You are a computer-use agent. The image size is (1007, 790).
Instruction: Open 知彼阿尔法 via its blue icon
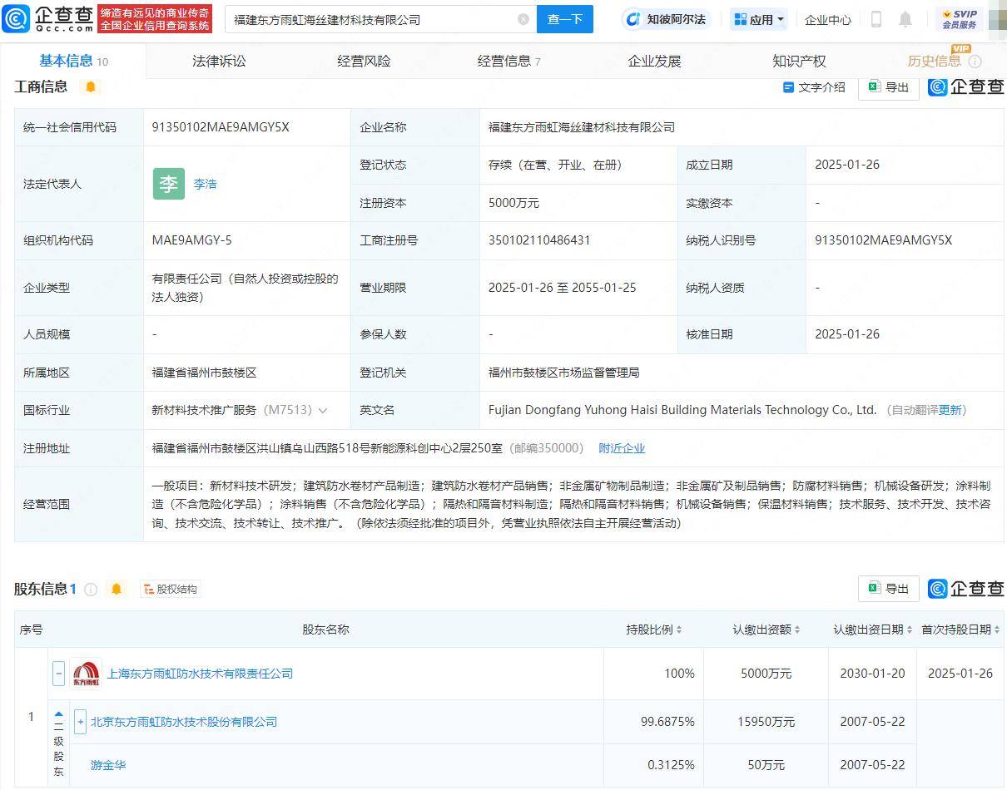pos(633,18)
